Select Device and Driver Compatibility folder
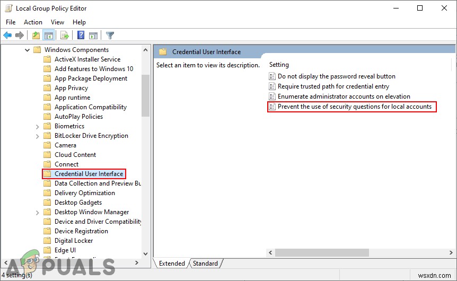 coord(98,222)
